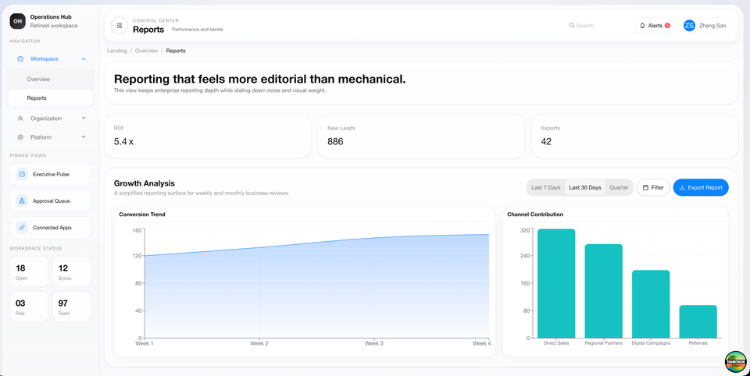Click the Reports page title in header

pos(148,30)
